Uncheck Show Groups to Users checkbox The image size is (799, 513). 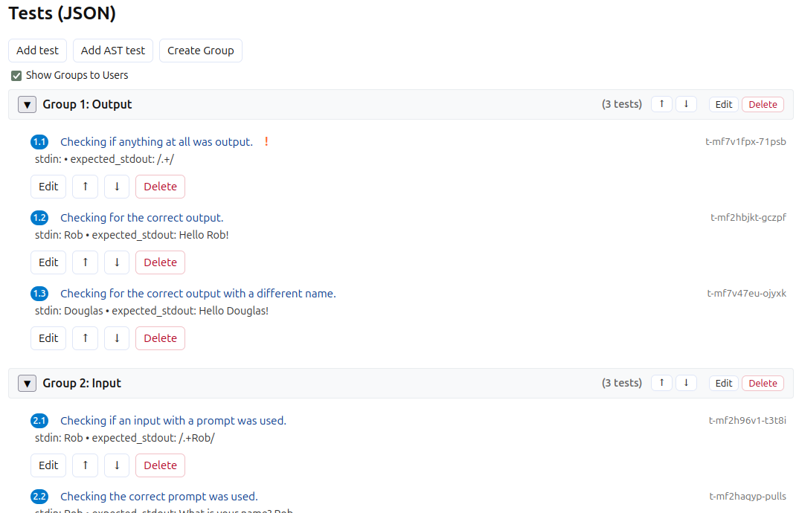[16, 75]
